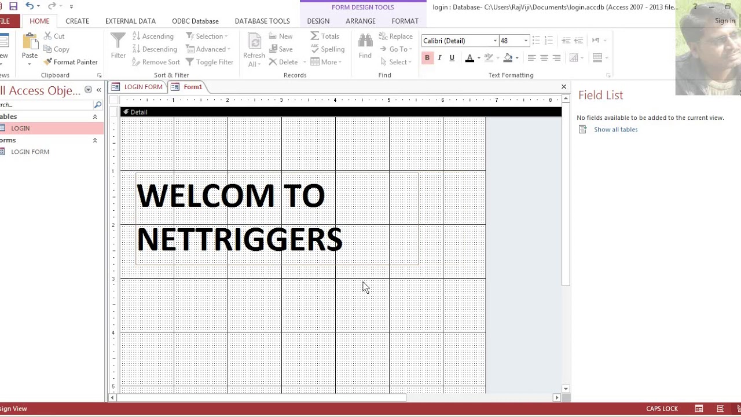Select LOGIN FORM in navigation pane
741x417 pixels.
[52, 152]
